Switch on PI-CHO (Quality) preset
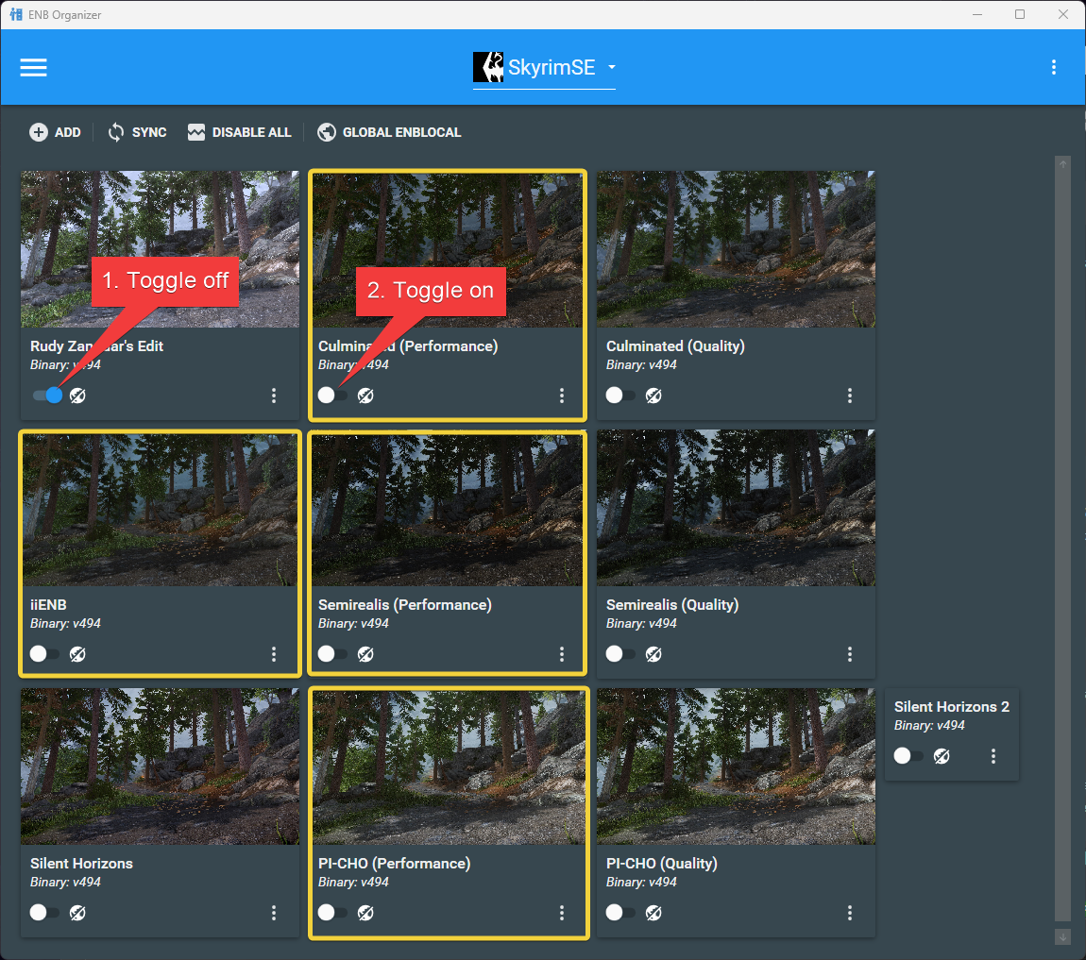1086x960 pixels. tap(621, 913)
